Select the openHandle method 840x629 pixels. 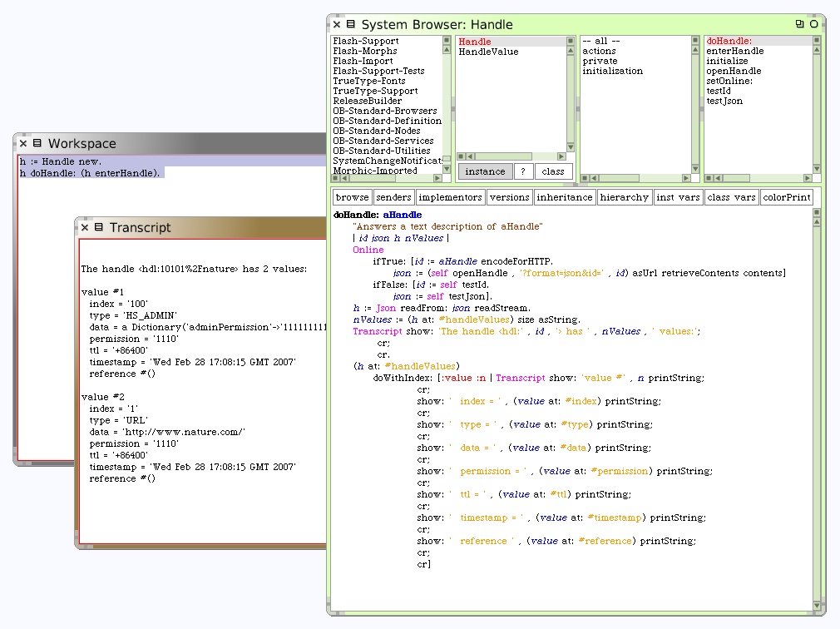pos(734,72)
